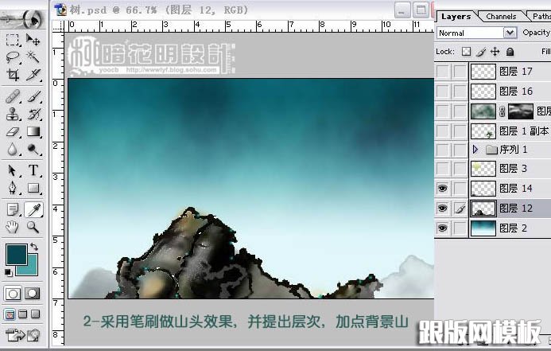Screen dimensions: 551x351
Task: Click the 图层 16 layer thumbnail
Action: coord(483,92)
